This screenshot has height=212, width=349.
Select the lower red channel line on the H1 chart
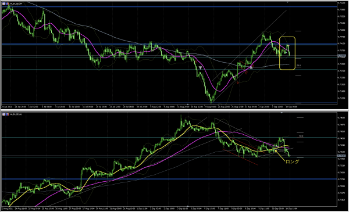click(x=240, y=157)
